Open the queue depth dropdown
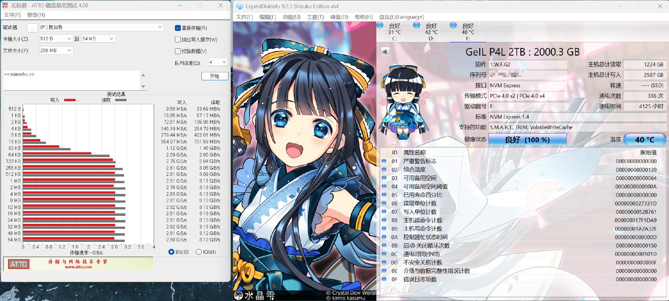This screenshot has width=669, height=301. point(218,62)
